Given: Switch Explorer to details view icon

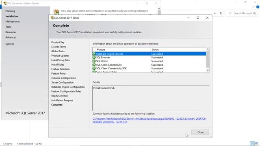Looking at the screenshot, I should tap(252, 143).
